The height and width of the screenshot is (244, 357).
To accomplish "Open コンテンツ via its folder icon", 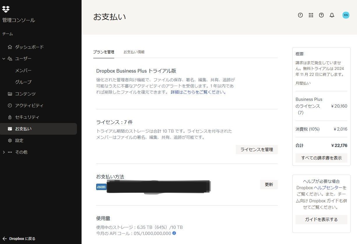I will pyautogui.click(x=10, y=94).
